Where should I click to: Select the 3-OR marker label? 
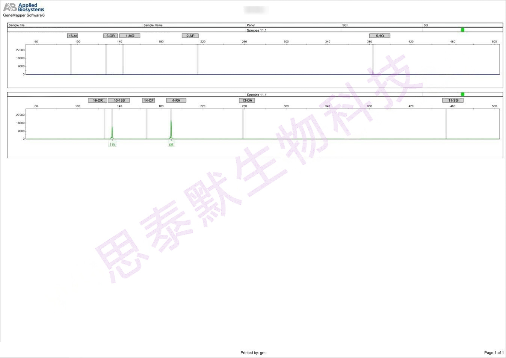[x=110, y=36]
